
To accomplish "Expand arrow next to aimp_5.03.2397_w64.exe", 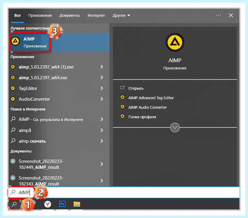I will (102, 78).
